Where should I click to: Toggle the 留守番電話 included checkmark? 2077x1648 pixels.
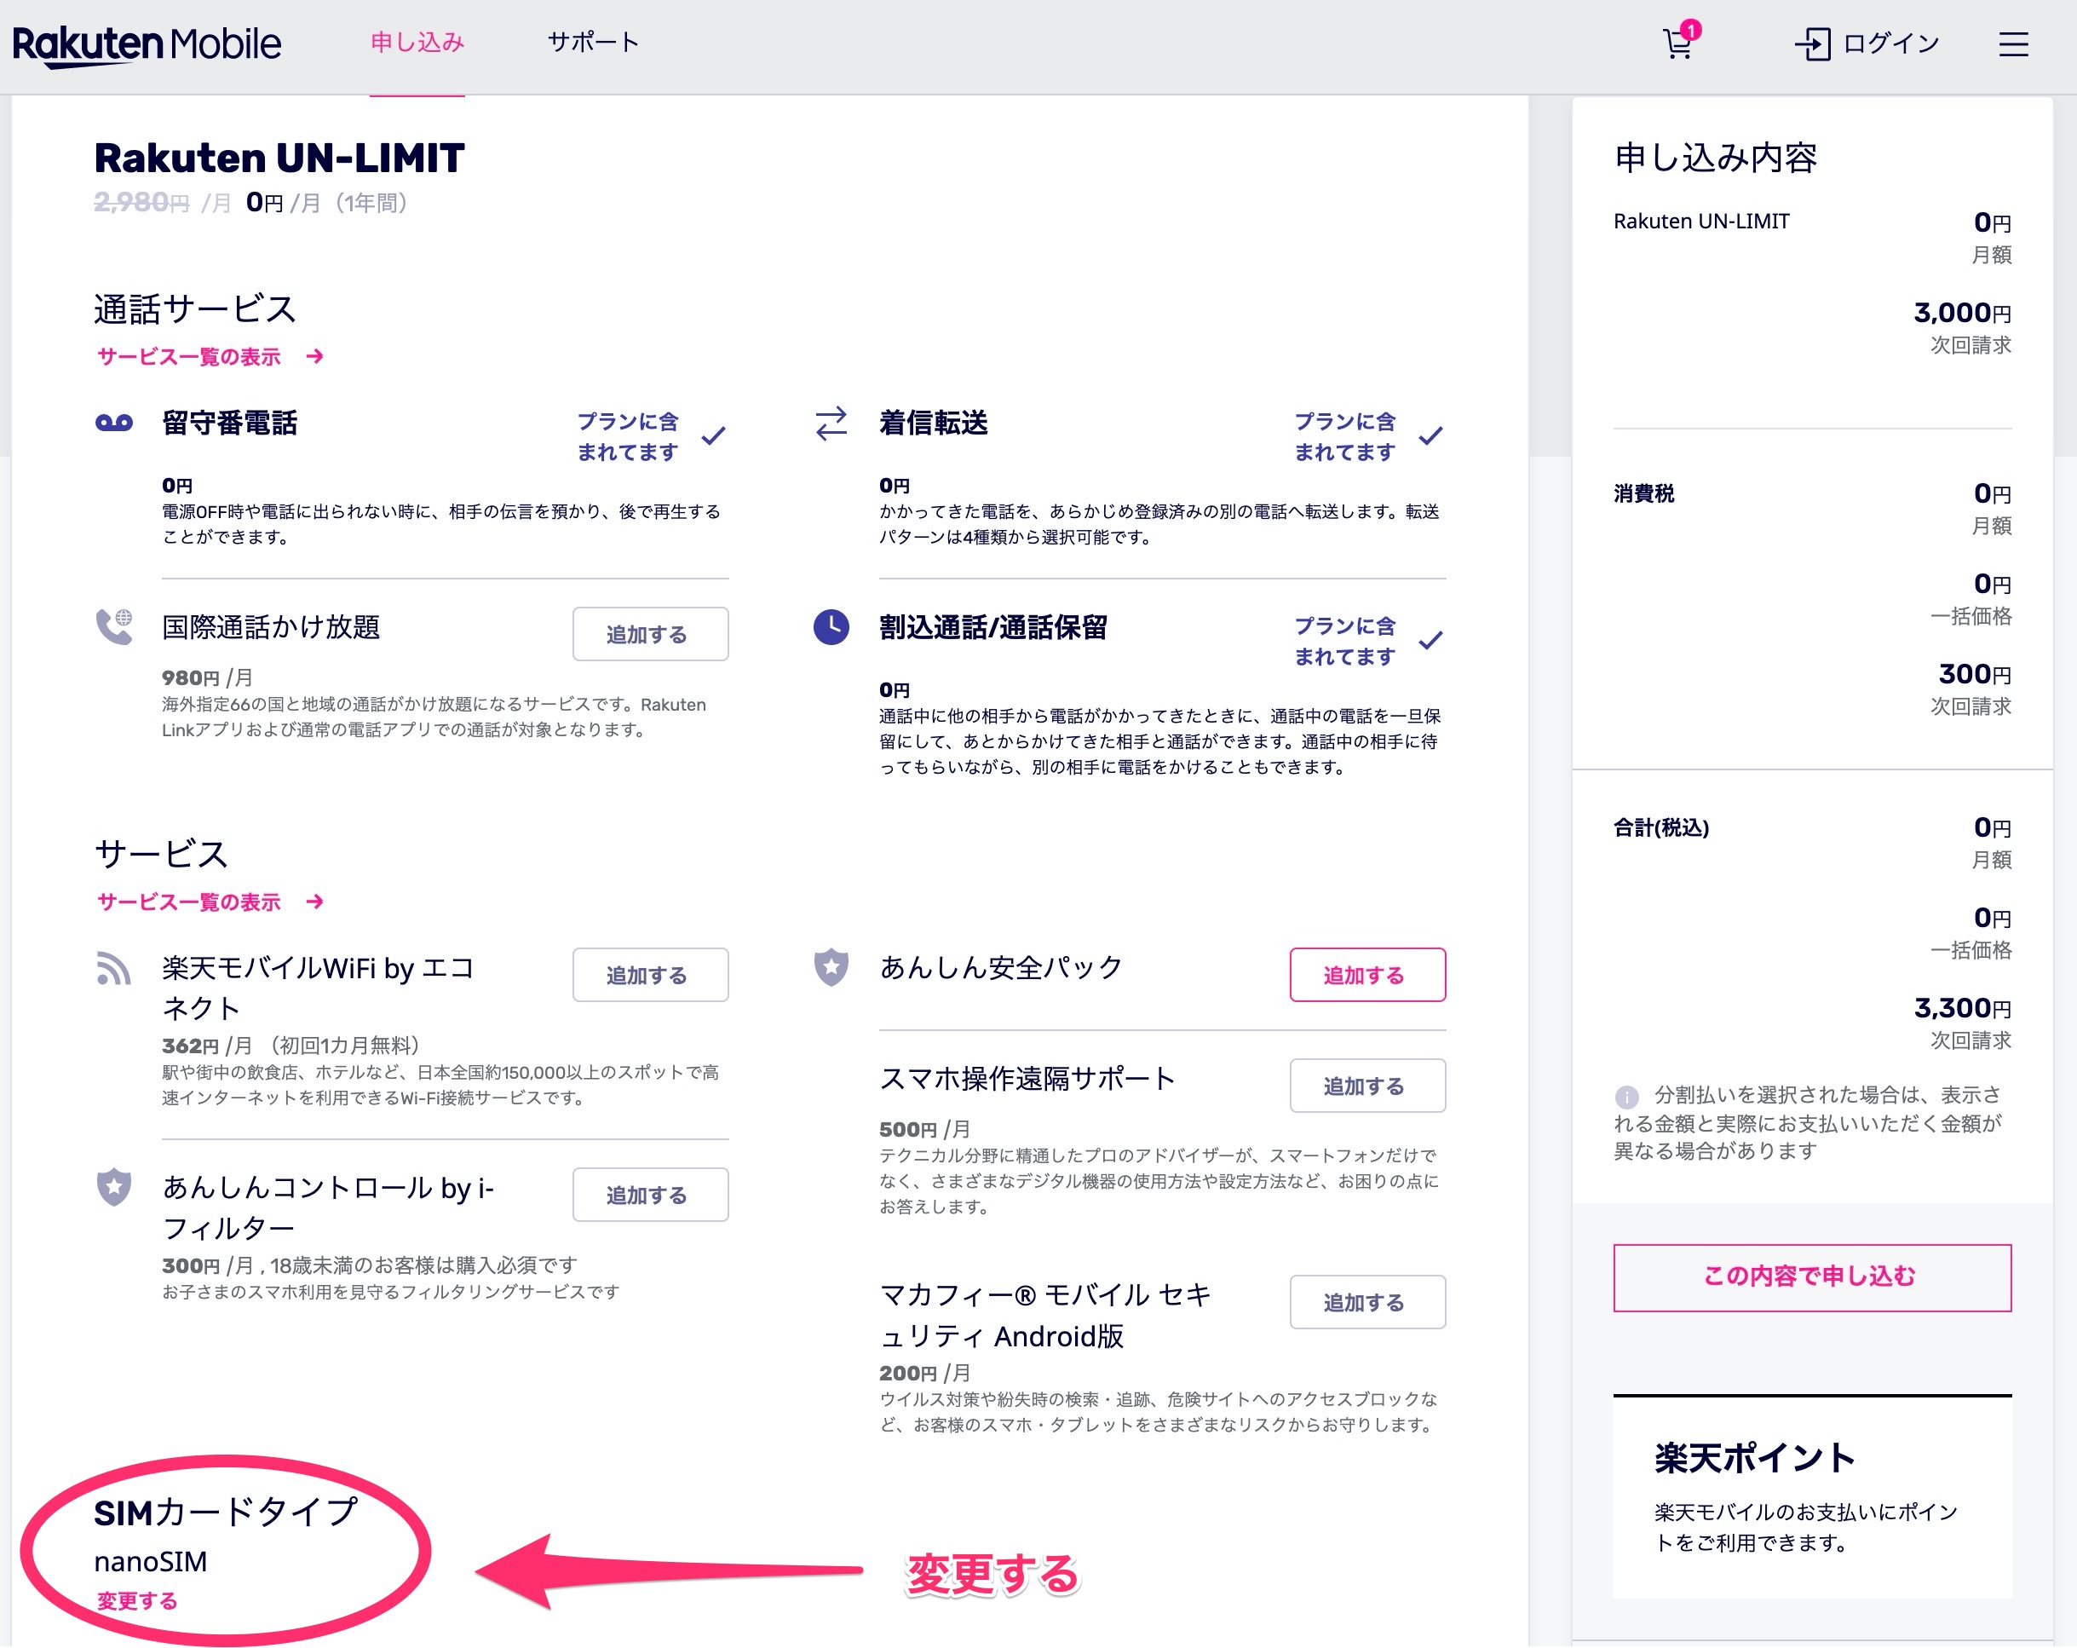(x=713, y=435)
